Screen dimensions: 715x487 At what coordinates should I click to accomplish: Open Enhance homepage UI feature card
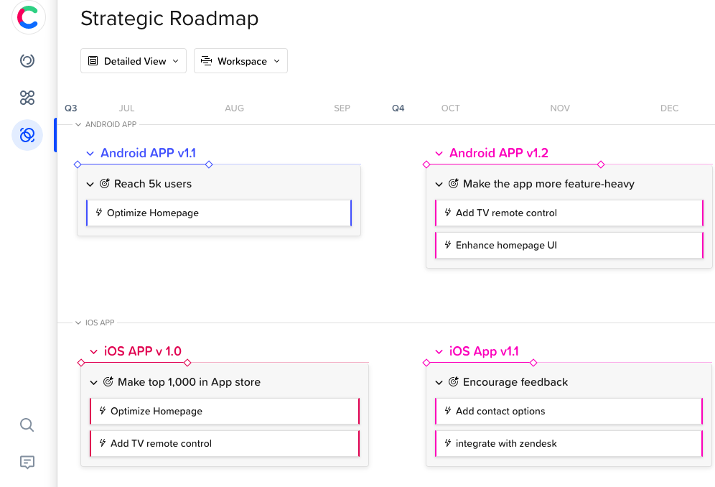coord(569,245)
